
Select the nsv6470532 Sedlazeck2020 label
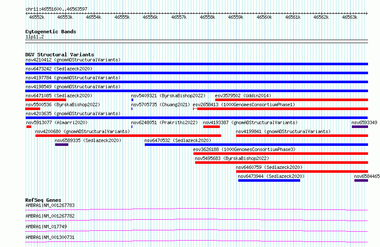pyautogui.click(x=178, y=140)
